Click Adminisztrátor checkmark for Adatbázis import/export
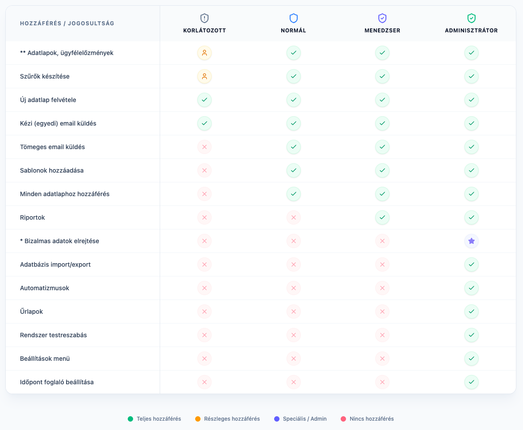 [x=472, y=264]
